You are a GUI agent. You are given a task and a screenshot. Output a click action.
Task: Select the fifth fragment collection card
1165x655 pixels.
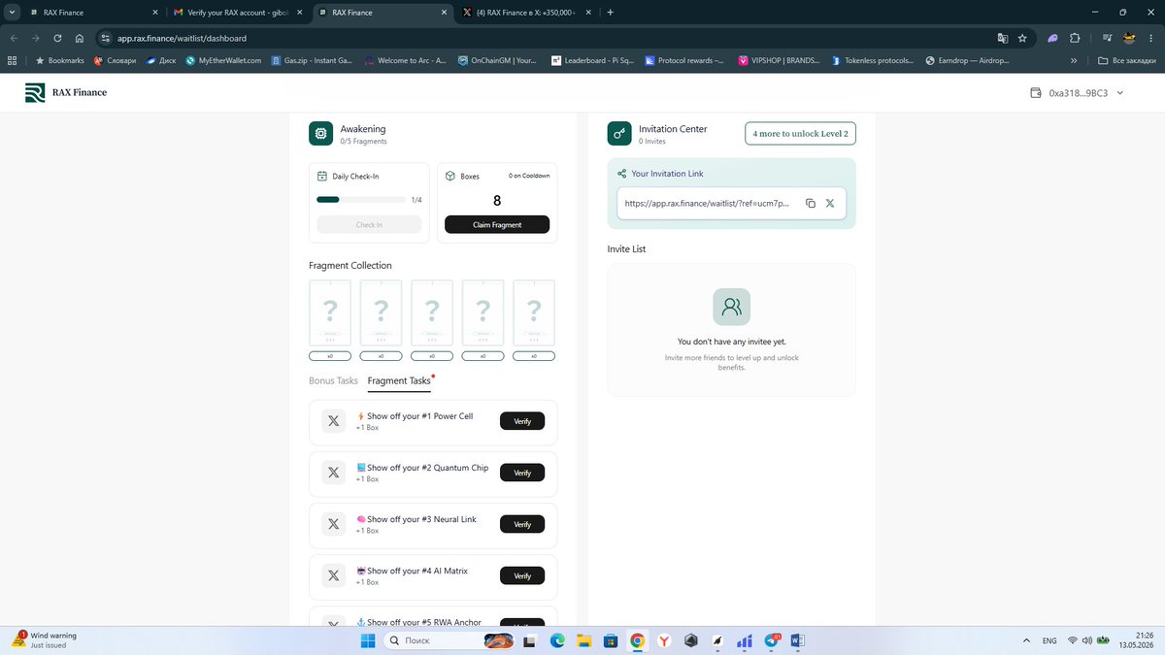click(x=534, y=312)
